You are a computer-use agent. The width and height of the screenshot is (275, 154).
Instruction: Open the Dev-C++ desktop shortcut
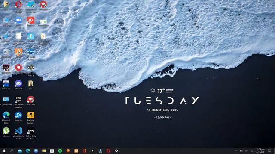(x=6, y=85)
